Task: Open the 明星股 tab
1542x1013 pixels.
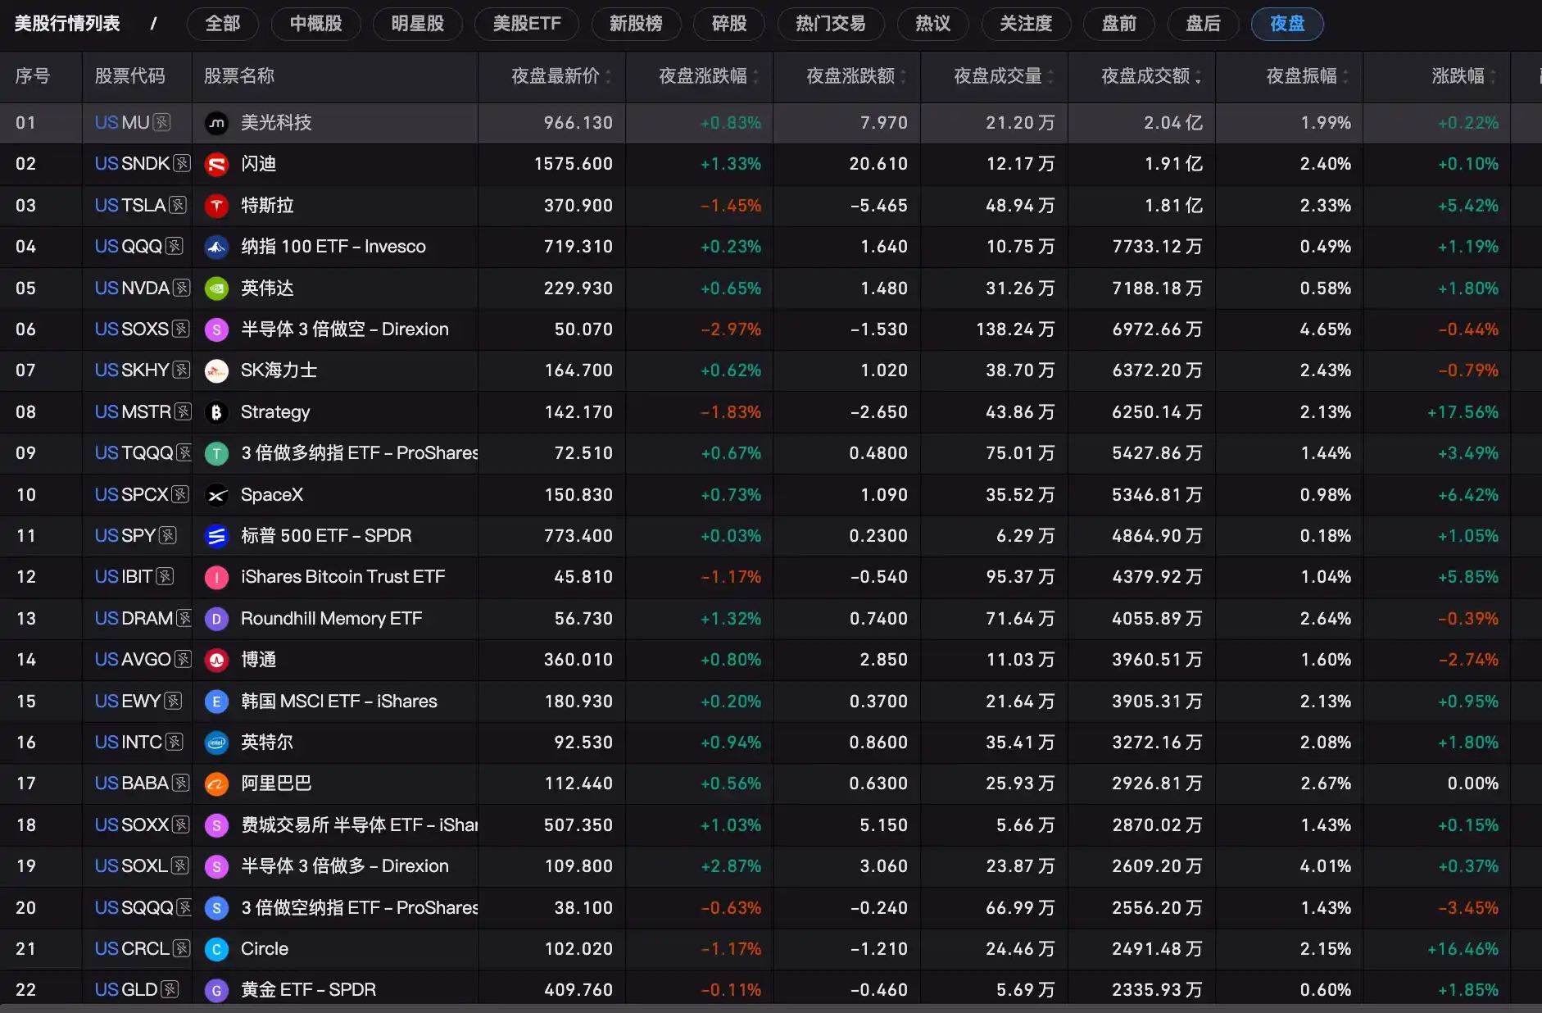Action: click(x=418, y=24)
